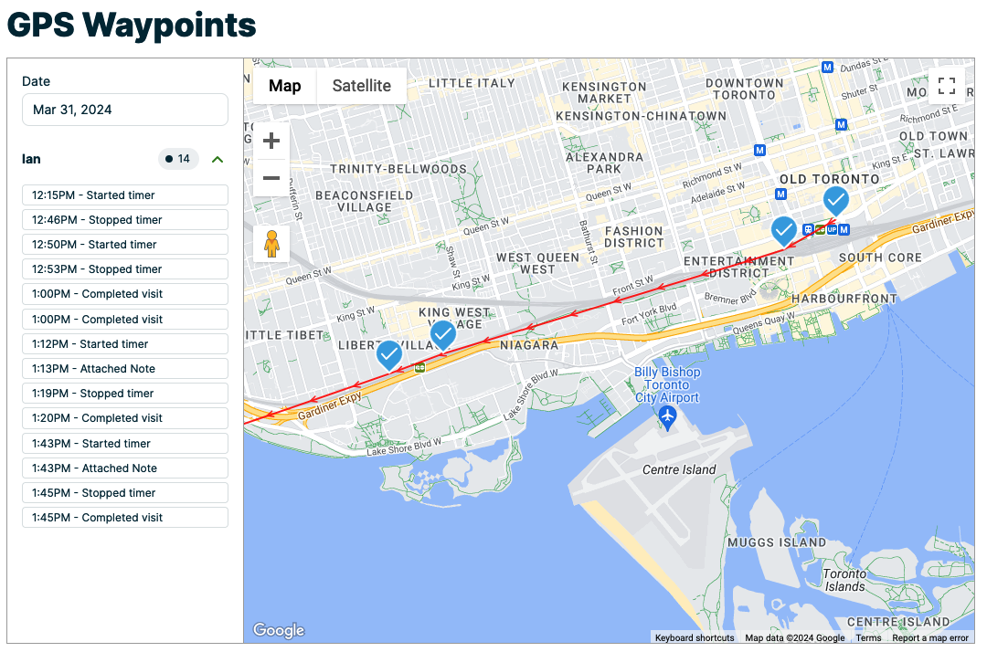Open the Billy Bishop Airport marker
Screen dimensions: 987x652
pyautogui.click(x=667, y=416)
